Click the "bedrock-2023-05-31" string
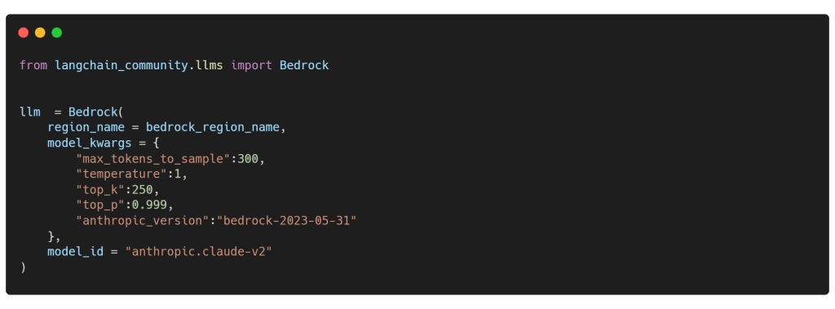 tap(286, 221)
